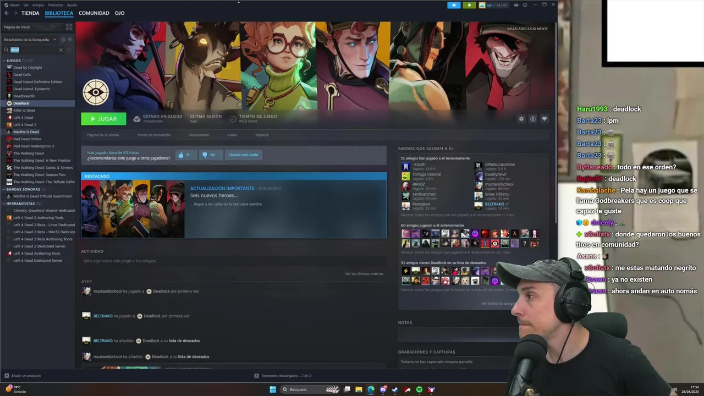Switch to COMUNIDAD tab
Viewport: 704px width, 396px height.
click(94, 13)
